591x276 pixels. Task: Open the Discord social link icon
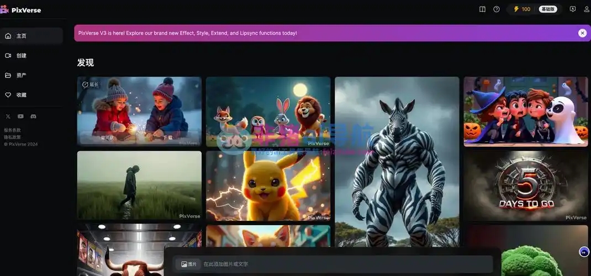pos(33,116)
